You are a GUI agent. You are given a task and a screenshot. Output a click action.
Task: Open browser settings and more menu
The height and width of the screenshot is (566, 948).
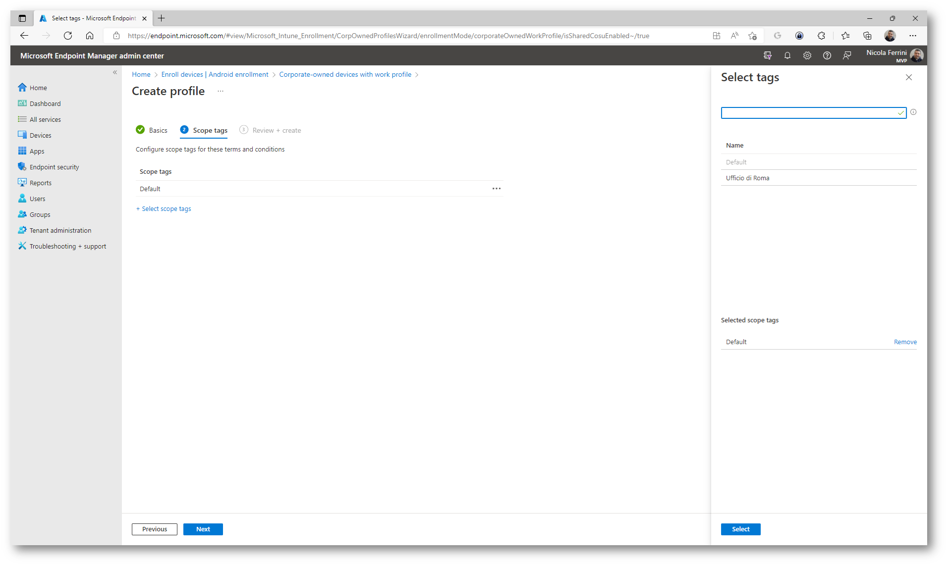pyautogui.click(x=913, y=36)
